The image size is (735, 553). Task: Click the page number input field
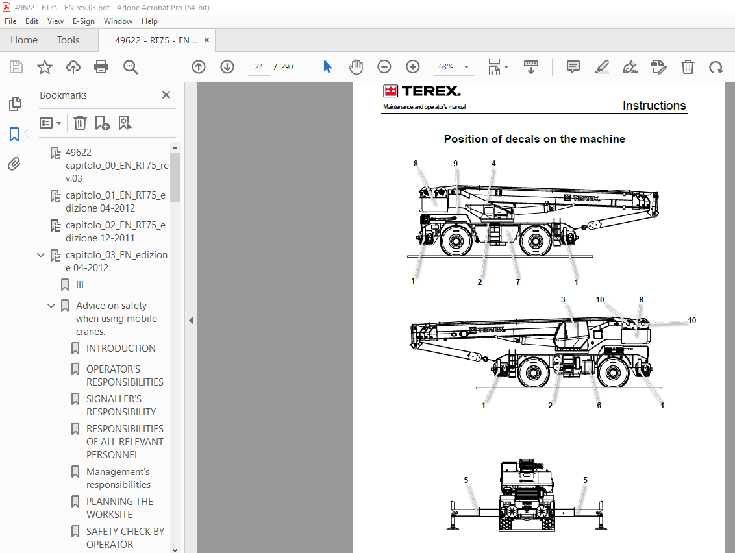point(259,67)
